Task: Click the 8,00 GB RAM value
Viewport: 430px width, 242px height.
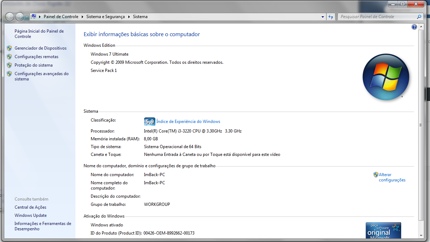Action: (151, 139)
